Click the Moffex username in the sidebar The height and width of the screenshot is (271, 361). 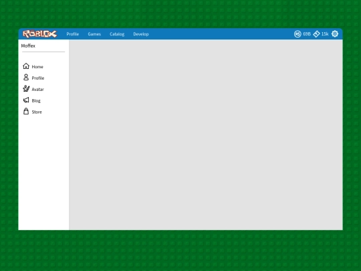[x=28, y=46]
